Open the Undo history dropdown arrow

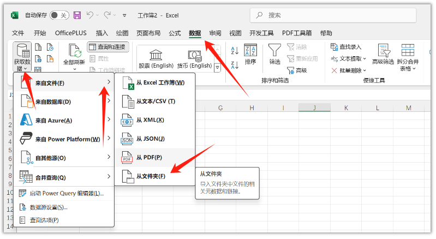tap(97, 15)
